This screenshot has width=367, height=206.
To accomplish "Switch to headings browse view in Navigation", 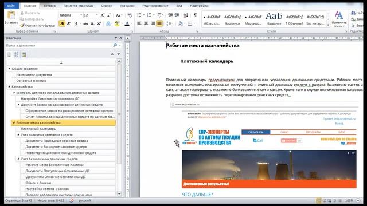I will [9, 55].
